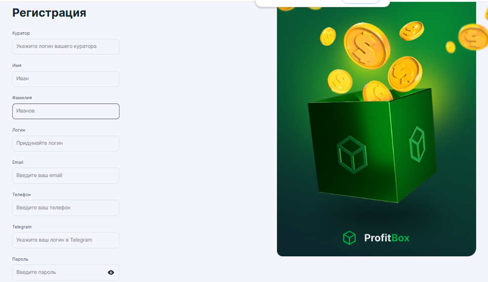
Task: Click the Придумайте логин input
Action: click(66, 143)
